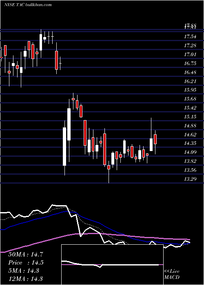
Task: Click the 16.48 price axis label
Action: pos(190,72)
